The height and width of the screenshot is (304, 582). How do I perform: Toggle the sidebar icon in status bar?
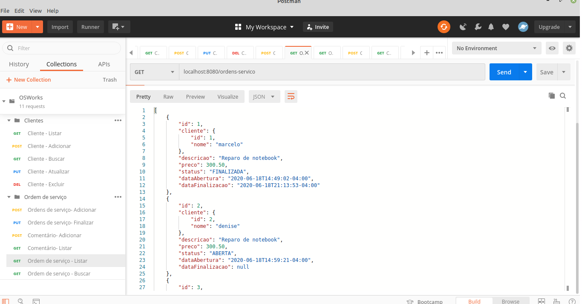coord(6,301)
